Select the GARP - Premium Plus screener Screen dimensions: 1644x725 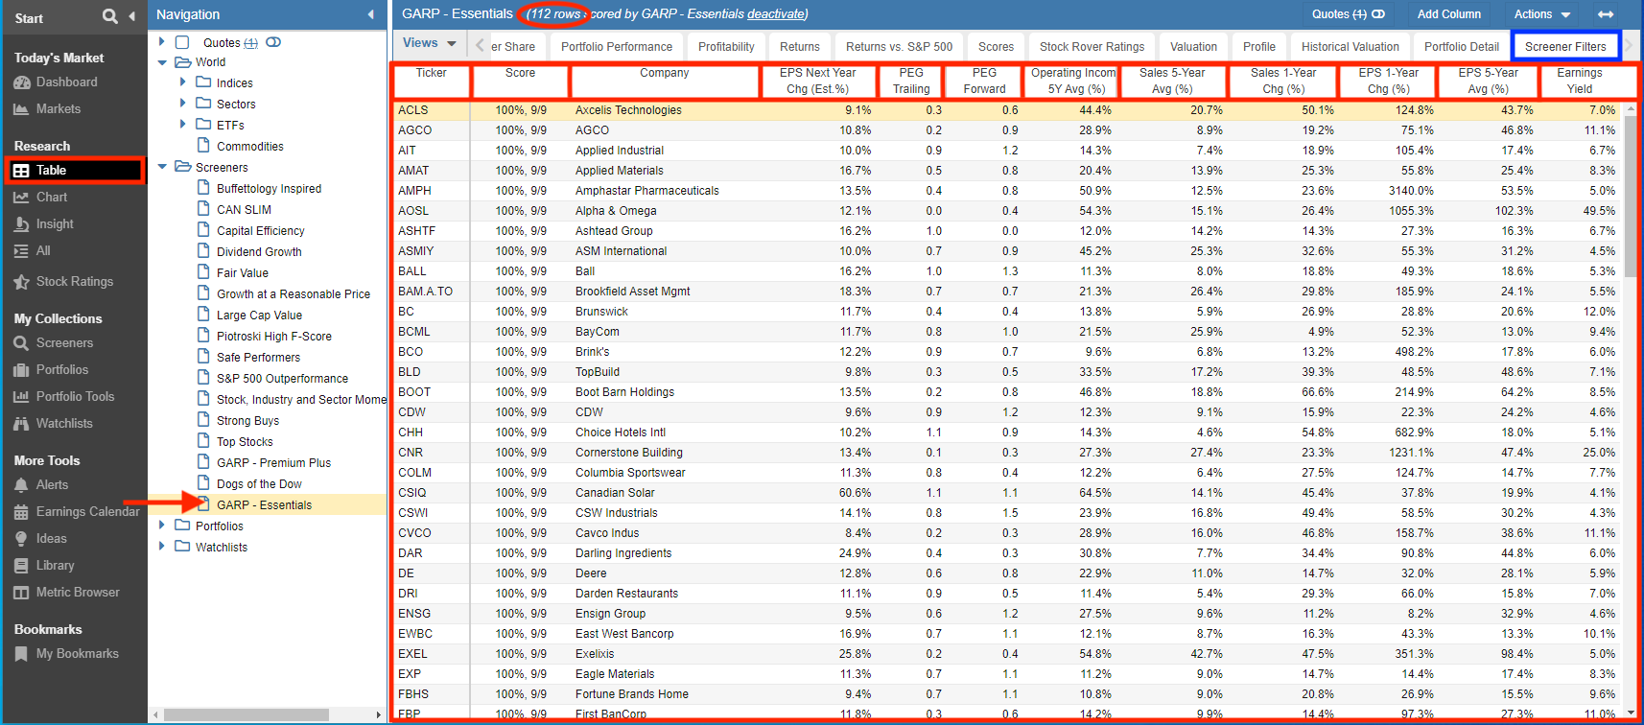tap(273, 463)
